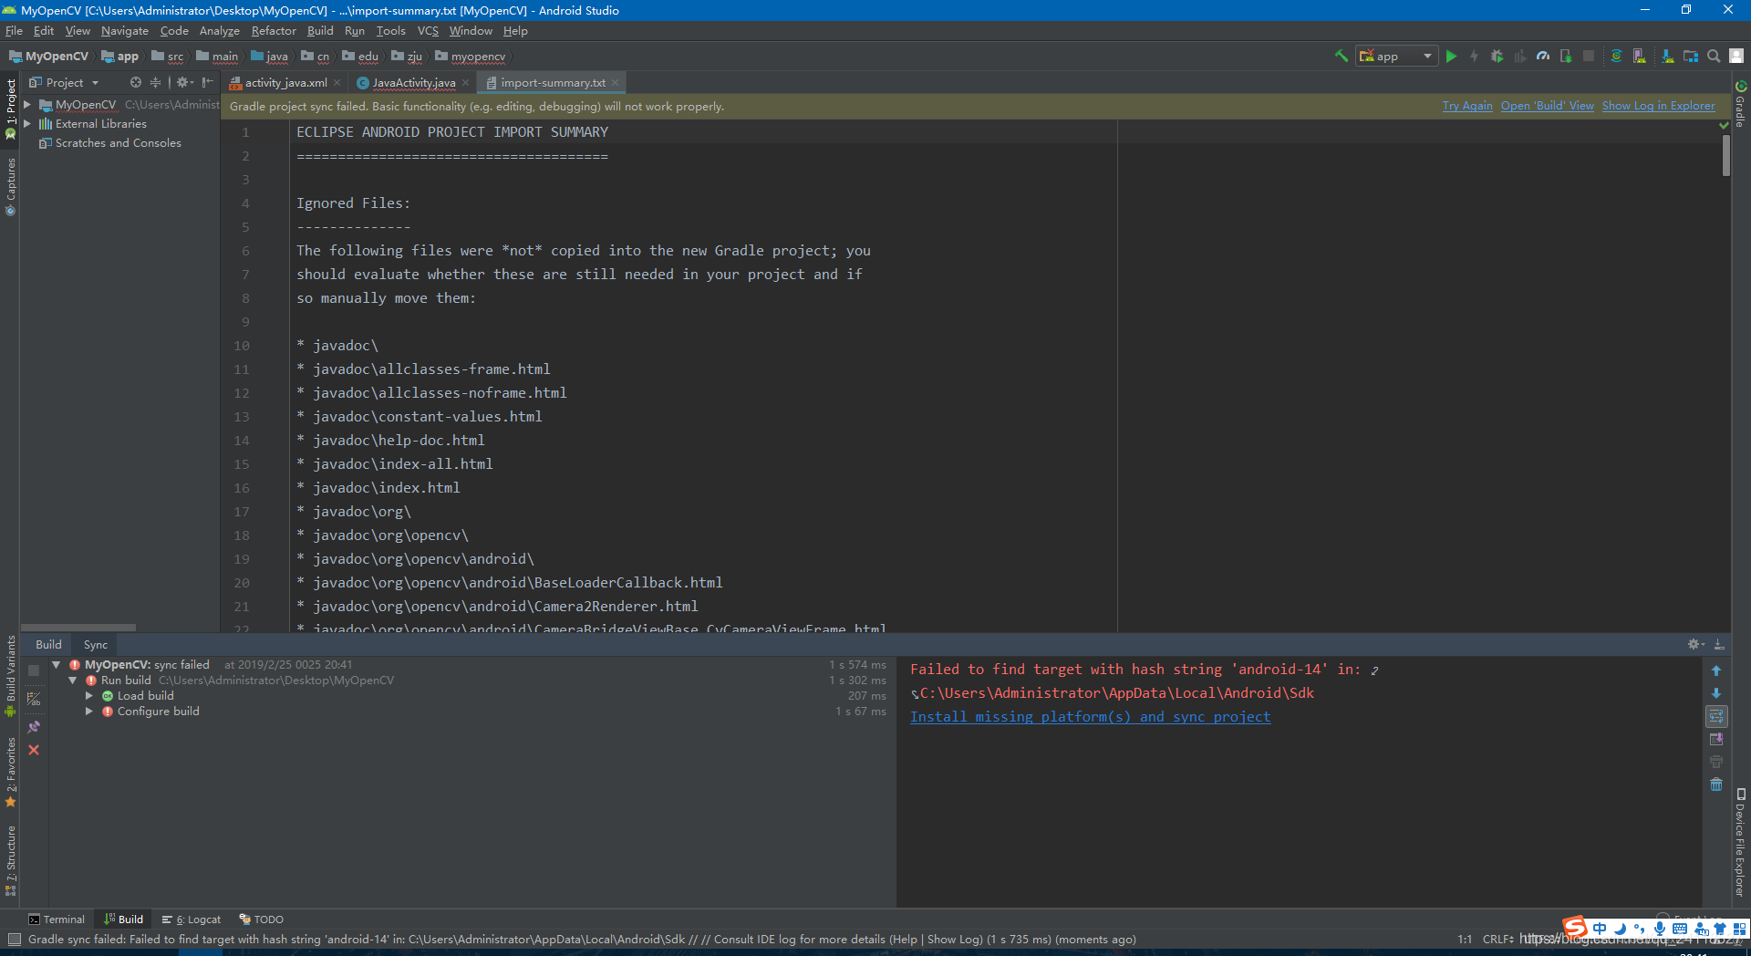Click the Stop square icon in toolbar
1751x956 pixels.
pyautogui.click(x=1589, y=56)
